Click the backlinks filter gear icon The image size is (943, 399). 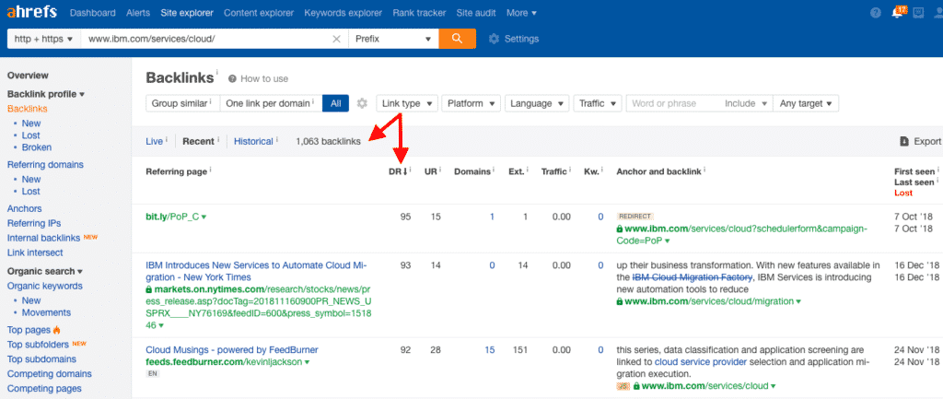point(361,103)
